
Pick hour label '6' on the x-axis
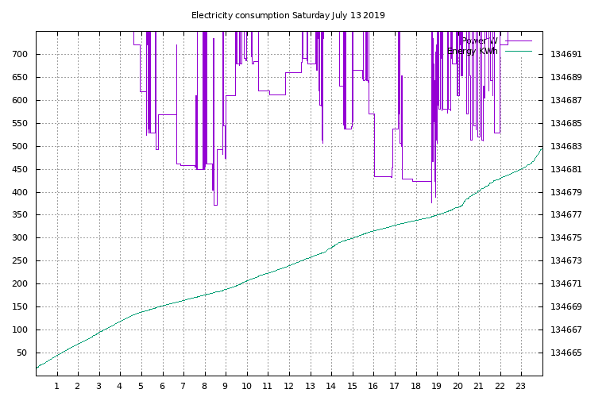(162, 386)
